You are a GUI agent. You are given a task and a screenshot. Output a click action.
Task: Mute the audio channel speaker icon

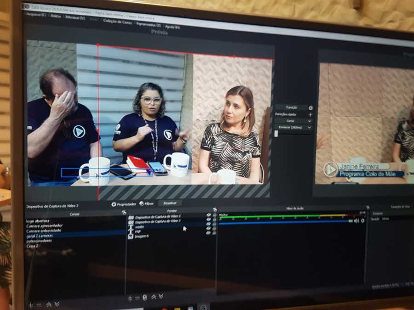click(356, 220)
